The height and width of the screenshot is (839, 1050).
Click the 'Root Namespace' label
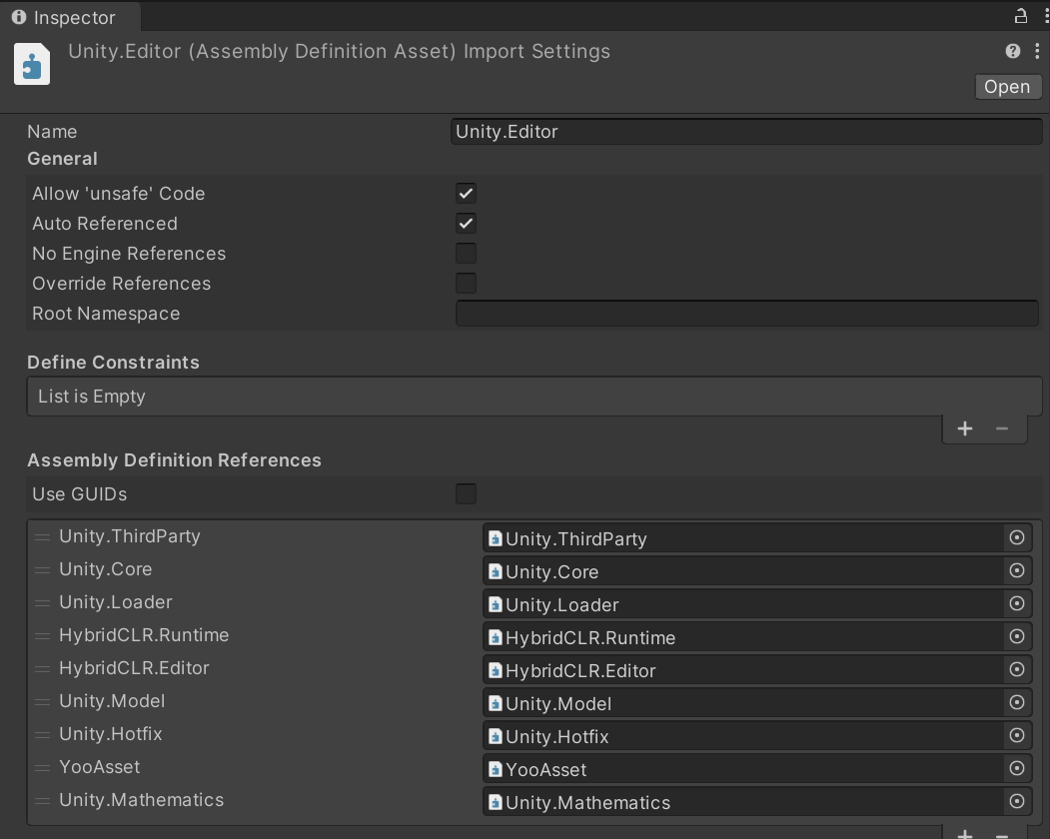click(x=106, y=314)
